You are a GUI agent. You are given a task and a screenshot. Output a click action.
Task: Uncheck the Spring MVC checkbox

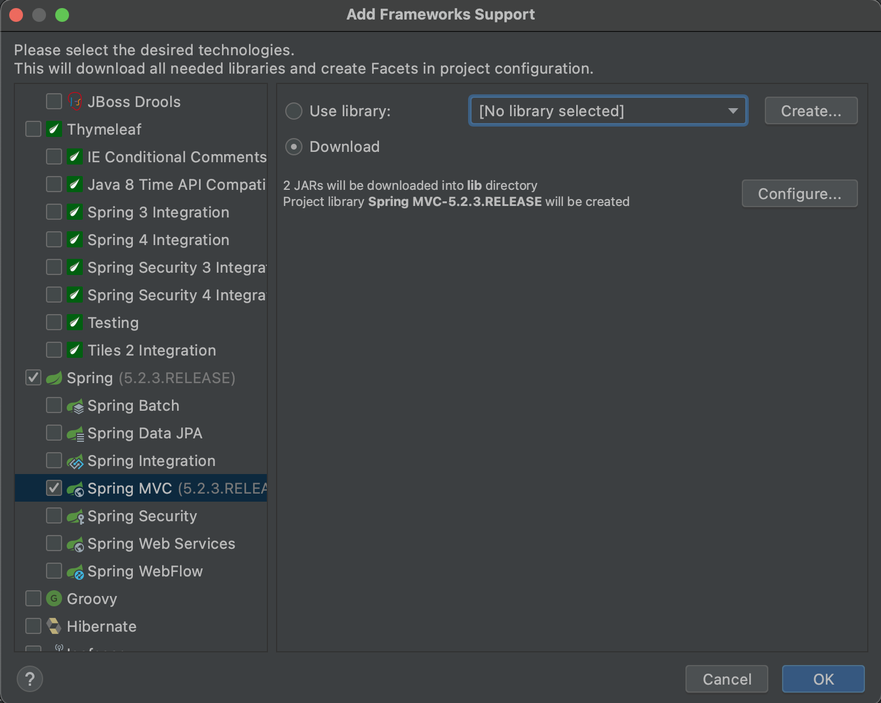54,488
